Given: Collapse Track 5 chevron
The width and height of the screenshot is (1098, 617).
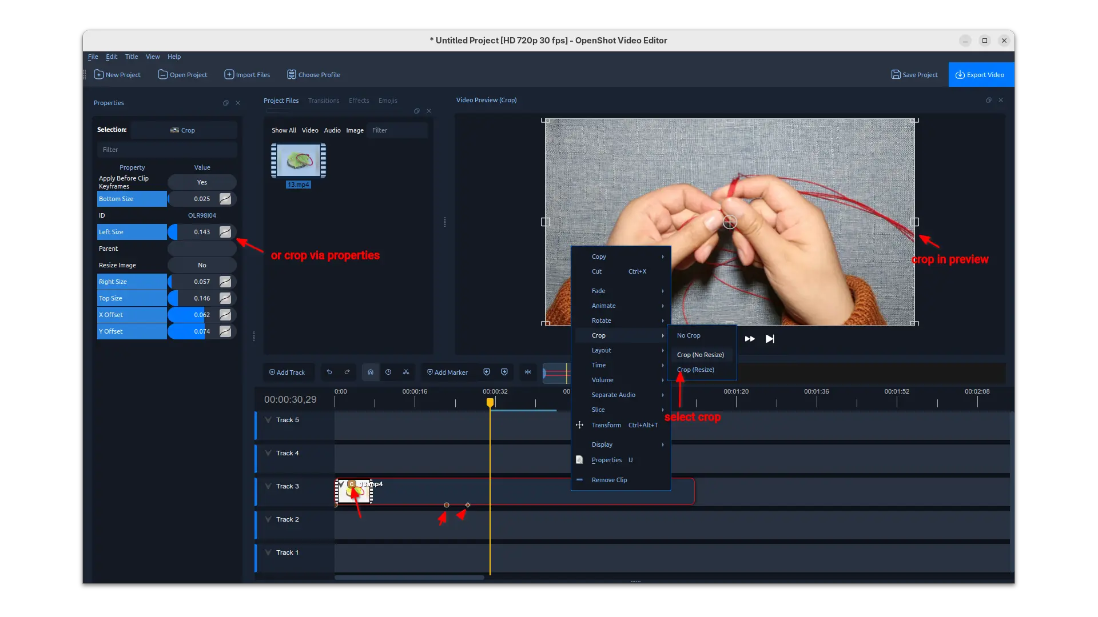Looking at the screenshot, I should (268, 420).
